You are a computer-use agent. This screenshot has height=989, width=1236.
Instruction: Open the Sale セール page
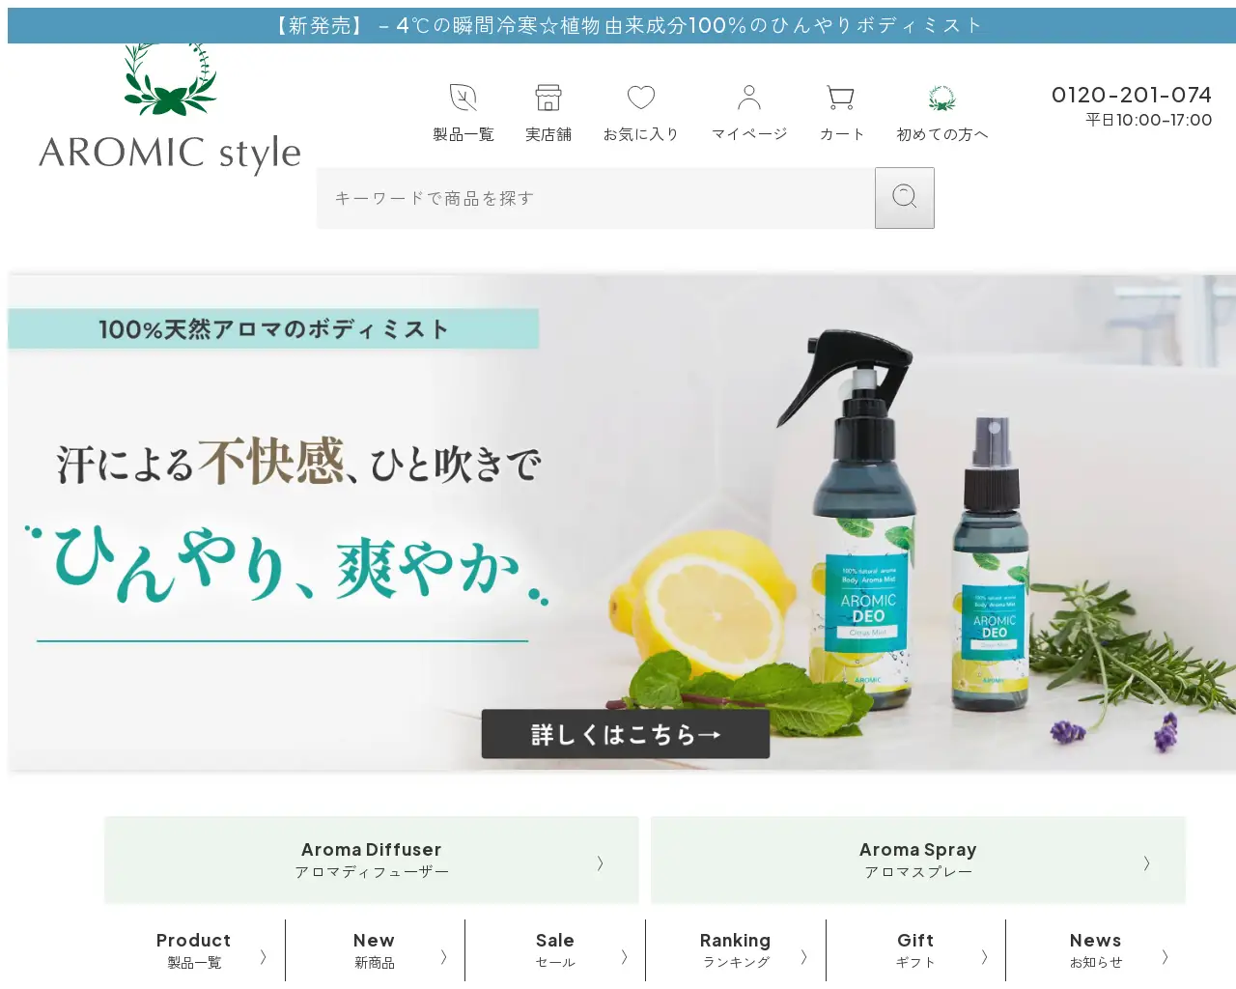click(554, 949)
